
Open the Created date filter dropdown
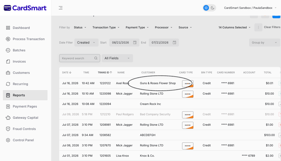click(86, 43)
